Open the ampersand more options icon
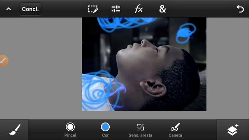Image resolution: width=249 pixels, height=140 pixels. [x=163, y=9]
